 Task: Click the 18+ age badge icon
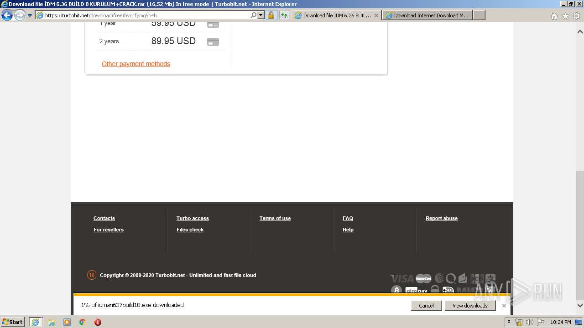click(x=92, y=275)
